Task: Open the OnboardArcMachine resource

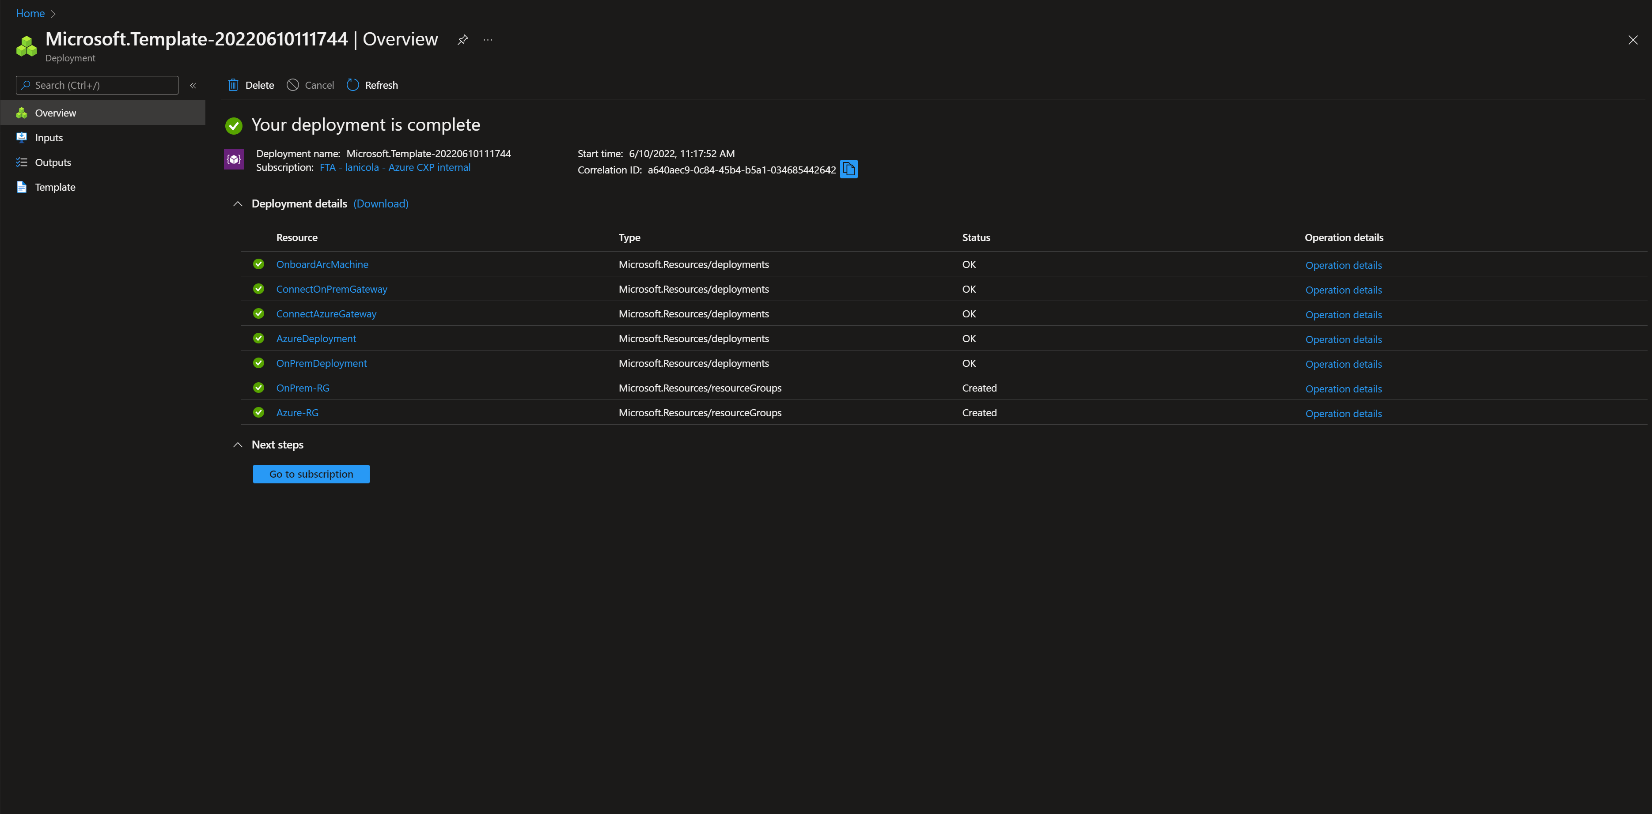Action: point(322,264)
